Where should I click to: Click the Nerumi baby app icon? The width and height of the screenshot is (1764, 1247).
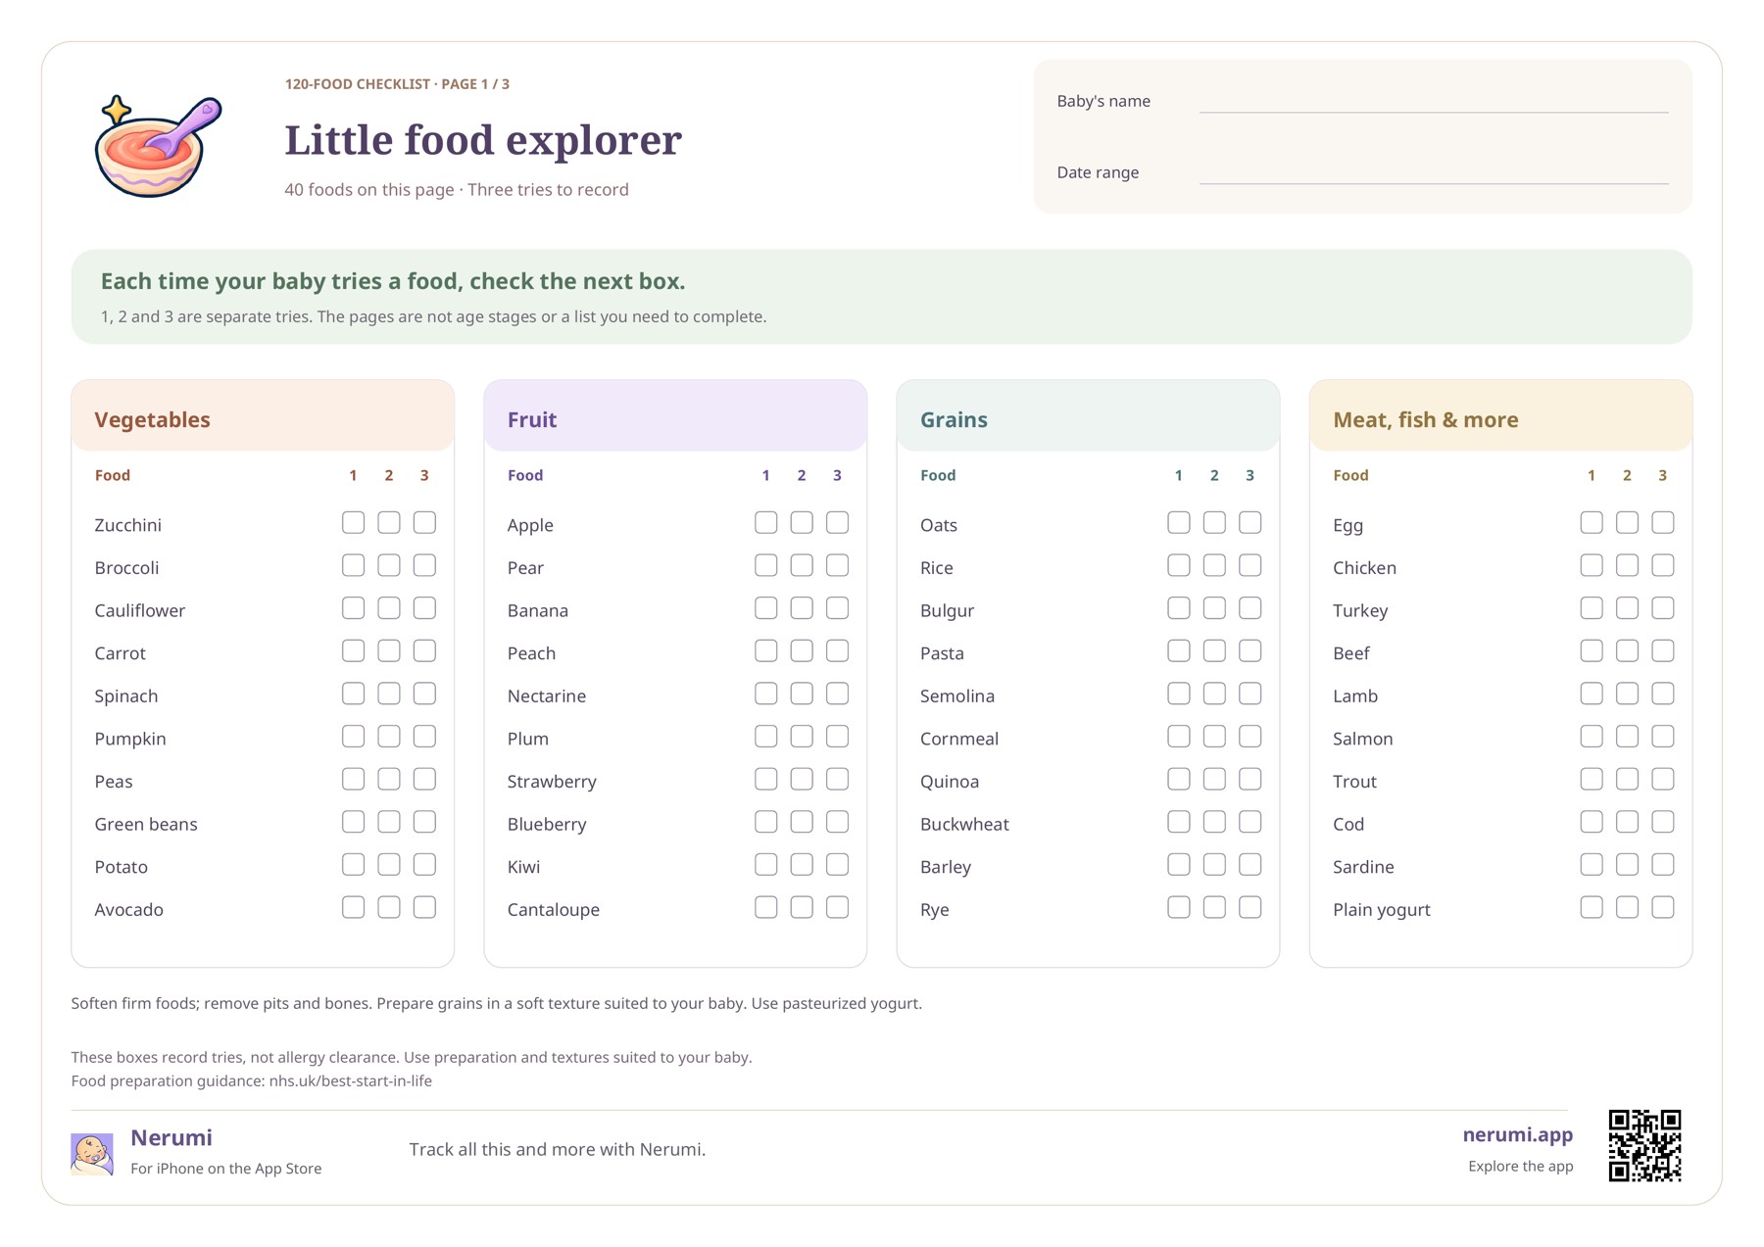point(92,1153)
